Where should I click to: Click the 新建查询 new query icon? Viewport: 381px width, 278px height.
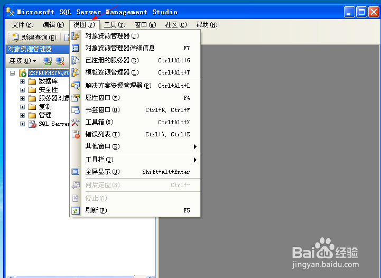tap(15, 37)
